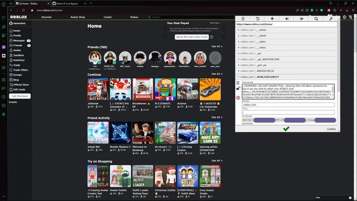
Task: Open Discover in the Roblox top navigation
Action: [46, 17]
